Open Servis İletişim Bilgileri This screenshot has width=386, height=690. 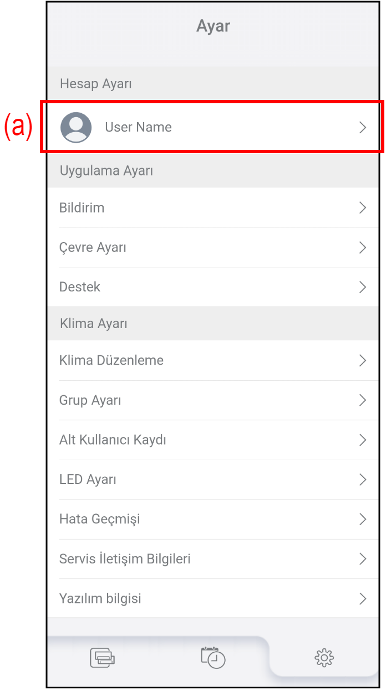tap(125, 559)
